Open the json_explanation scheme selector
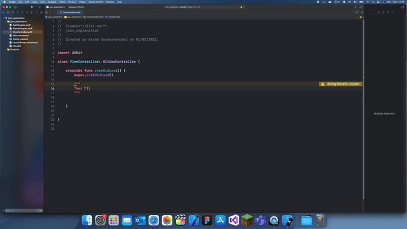Screen dimensions: 407x229 pyautogui.click(x=55, y=7)
